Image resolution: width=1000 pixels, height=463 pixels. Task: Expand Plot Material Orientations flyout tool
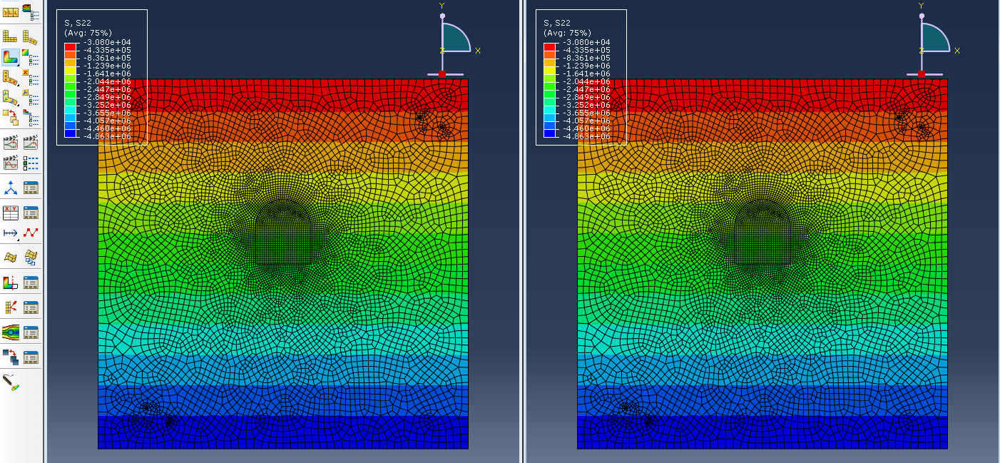point(11,97)
